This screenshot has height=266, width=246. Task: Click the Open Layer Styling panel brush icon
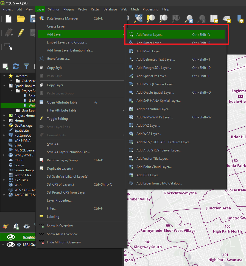coord(5,226)
